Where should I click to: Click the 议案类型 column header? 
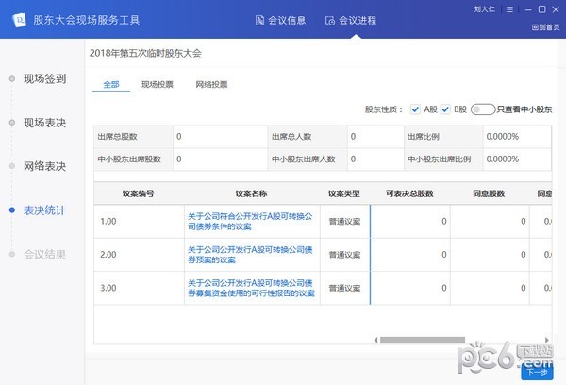pos(344,193)
